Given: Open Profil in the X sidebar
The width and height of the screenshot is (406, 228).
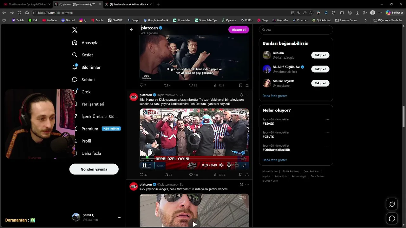Looking at the screenshot, I should click(x=86, y=141).
